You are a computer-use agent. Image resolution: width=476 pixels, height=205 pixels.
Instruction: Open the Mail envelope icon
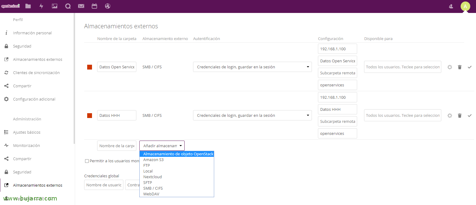[x=81, y=6]
